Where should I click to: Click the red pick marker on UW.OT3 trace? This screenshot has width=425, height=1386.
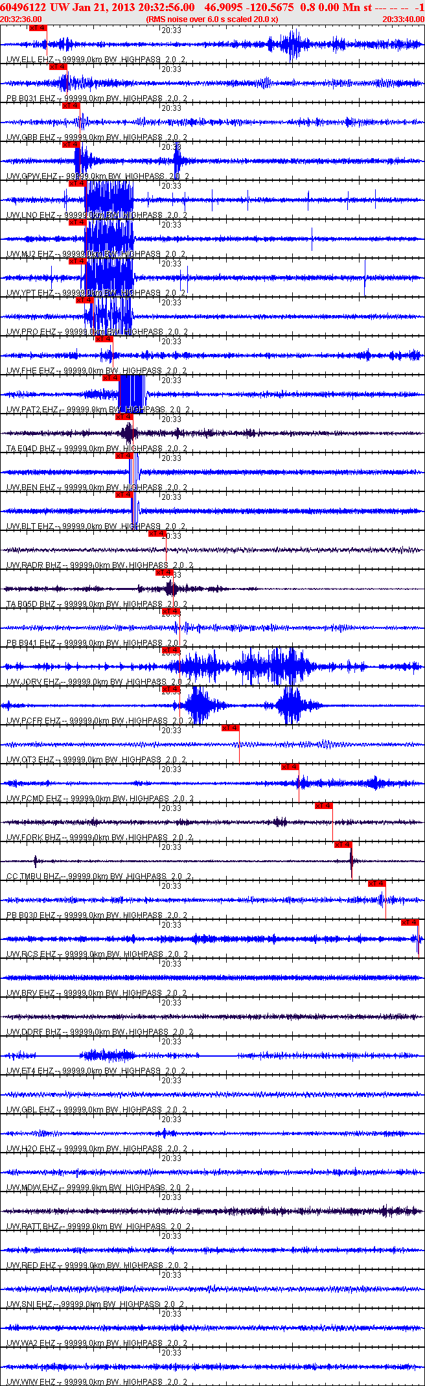[x=231, y=728]
